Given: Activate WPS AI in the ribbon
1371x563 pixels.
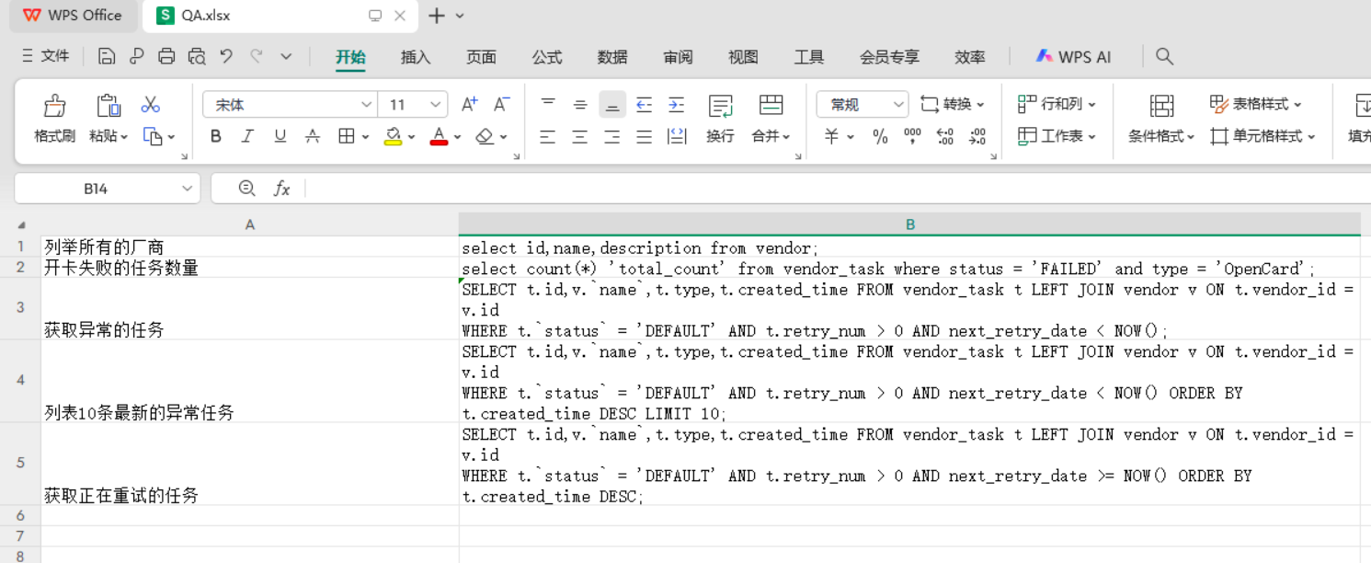Looking at the screenshot, I should tap(1072, 56).
